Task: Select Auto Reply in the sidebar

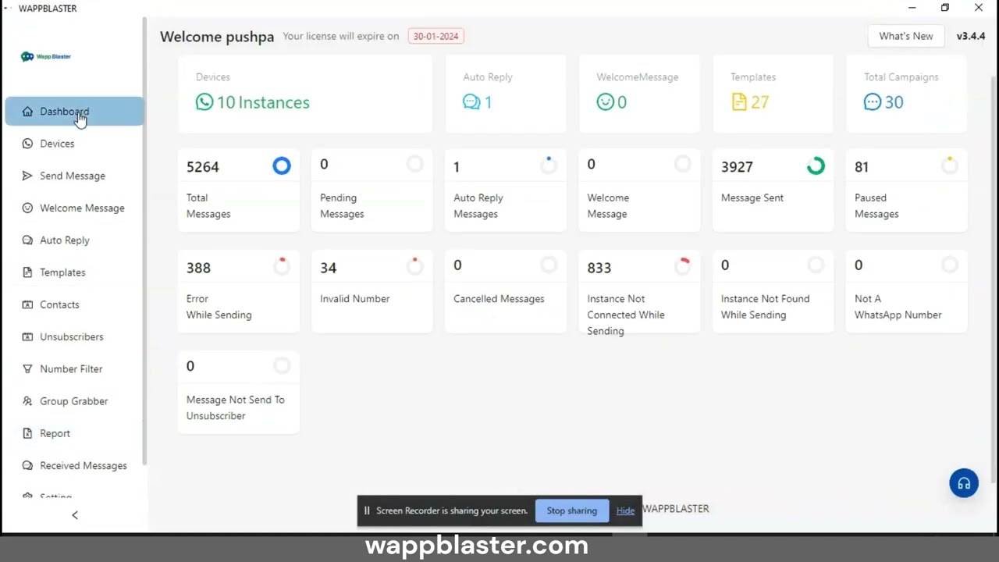Action: point(75,240)
